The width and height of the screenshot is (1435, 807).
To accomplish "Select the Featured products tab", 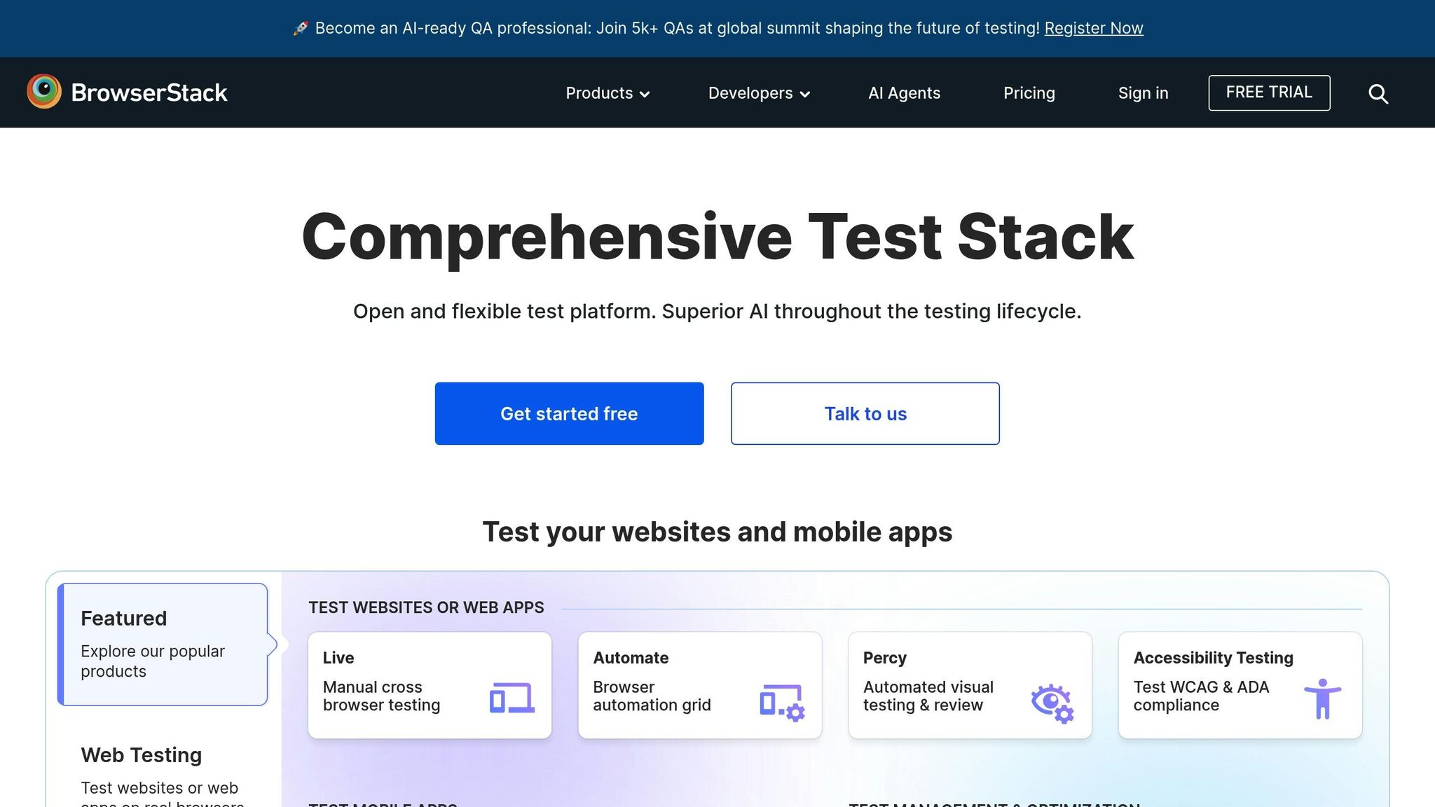I will [x=163, y=644].
